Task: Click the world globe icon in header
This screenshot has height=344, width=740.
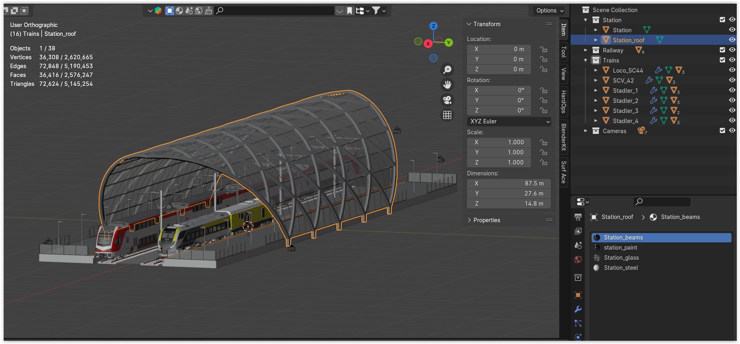Action: tap(199, 11)
